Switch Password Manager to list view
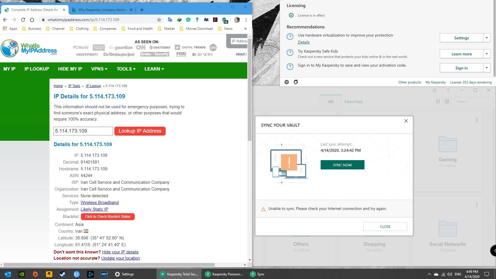 tap(438, 101)
